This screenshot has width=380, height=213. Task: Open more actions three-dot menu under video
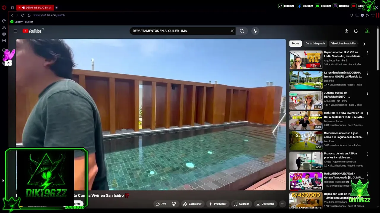click(283, 204)
